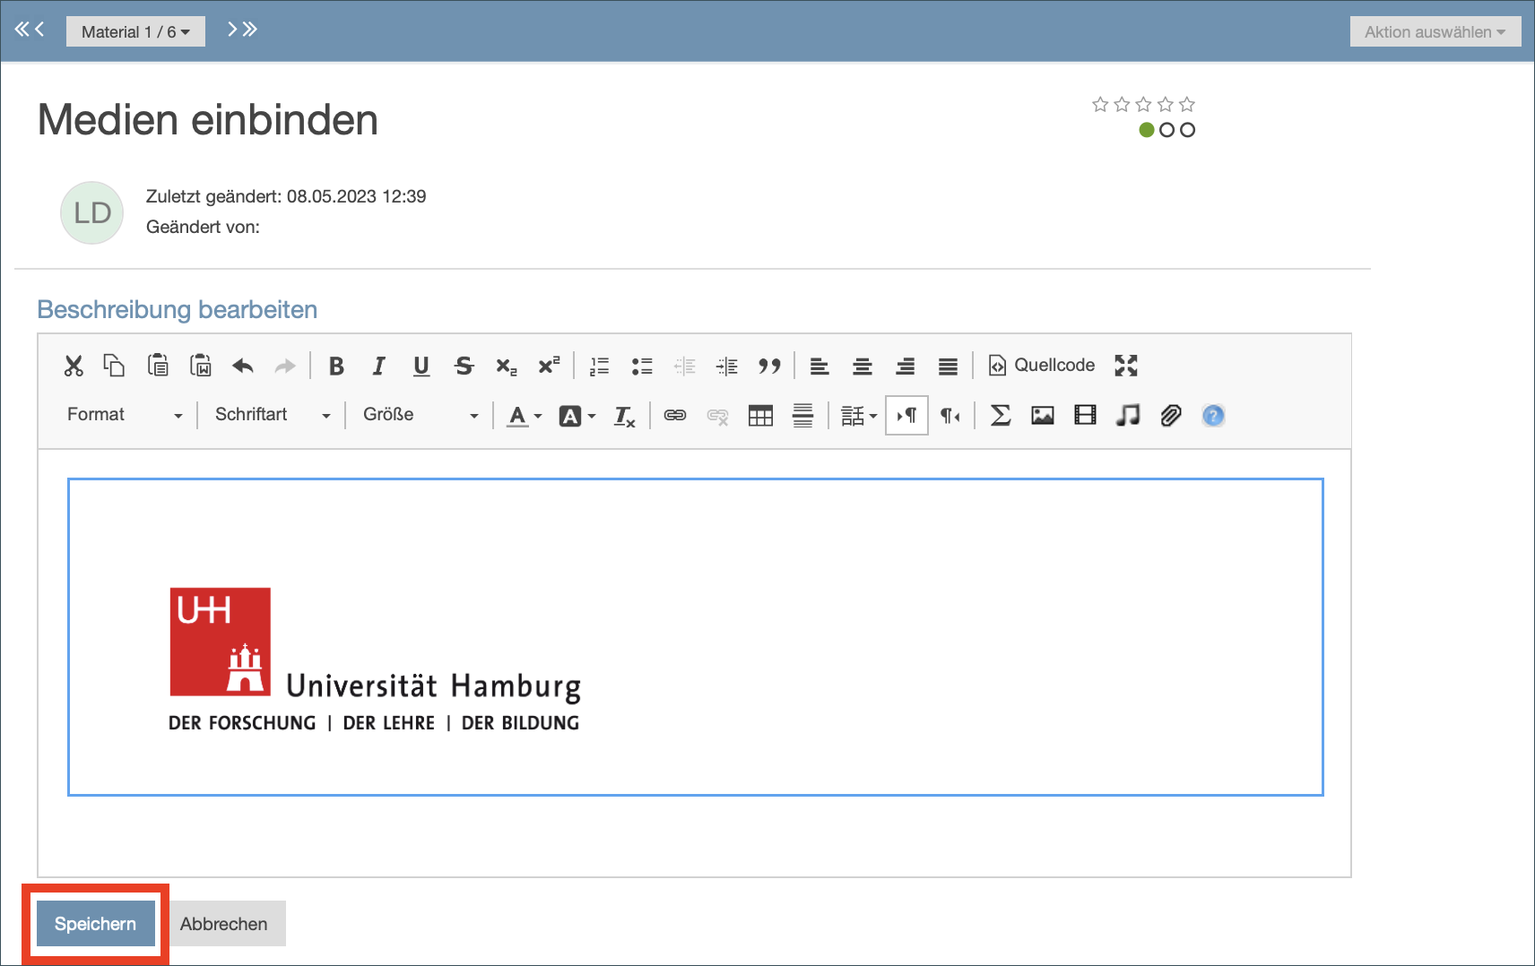Viewport: 1535px width, 966px height.
Task: Click the Undo arrow icon
Action: (243, 366)
